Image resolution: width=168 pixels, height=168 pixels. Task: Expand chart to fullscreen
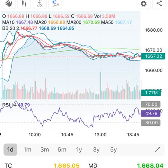click(x=158, y=150)
